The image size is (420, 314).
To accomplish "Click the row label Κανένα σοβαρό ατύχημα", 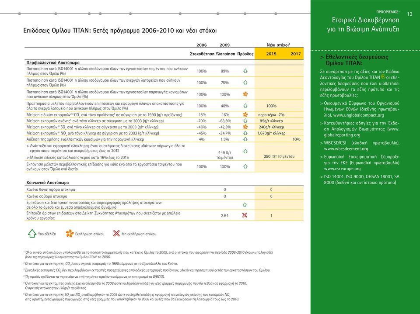I will 47,197.
